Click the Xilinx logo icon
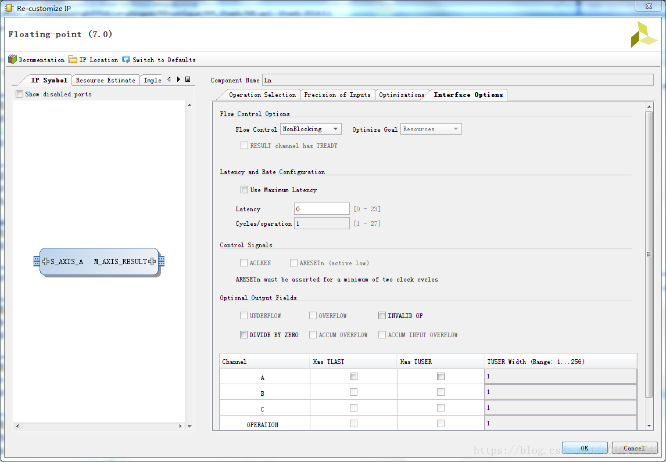666x462 pixels. click(644, 34)
